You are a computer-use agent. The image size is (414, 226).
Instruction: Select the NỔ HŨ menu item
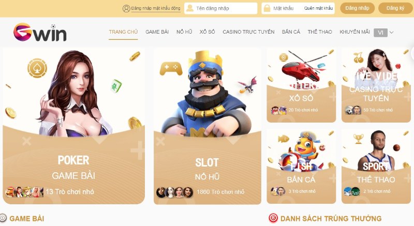tap(184, 32)
